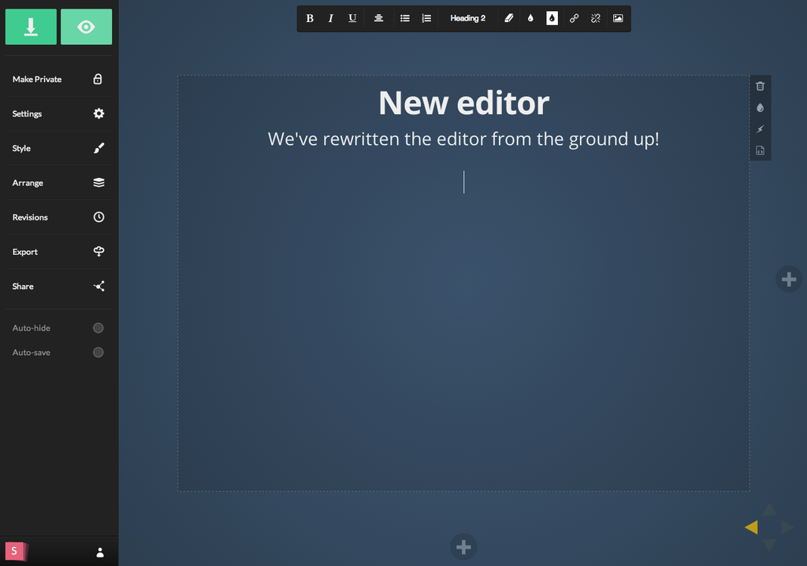
Task: Toggle presentation preview with eye button
Action: tap(86, 27)
